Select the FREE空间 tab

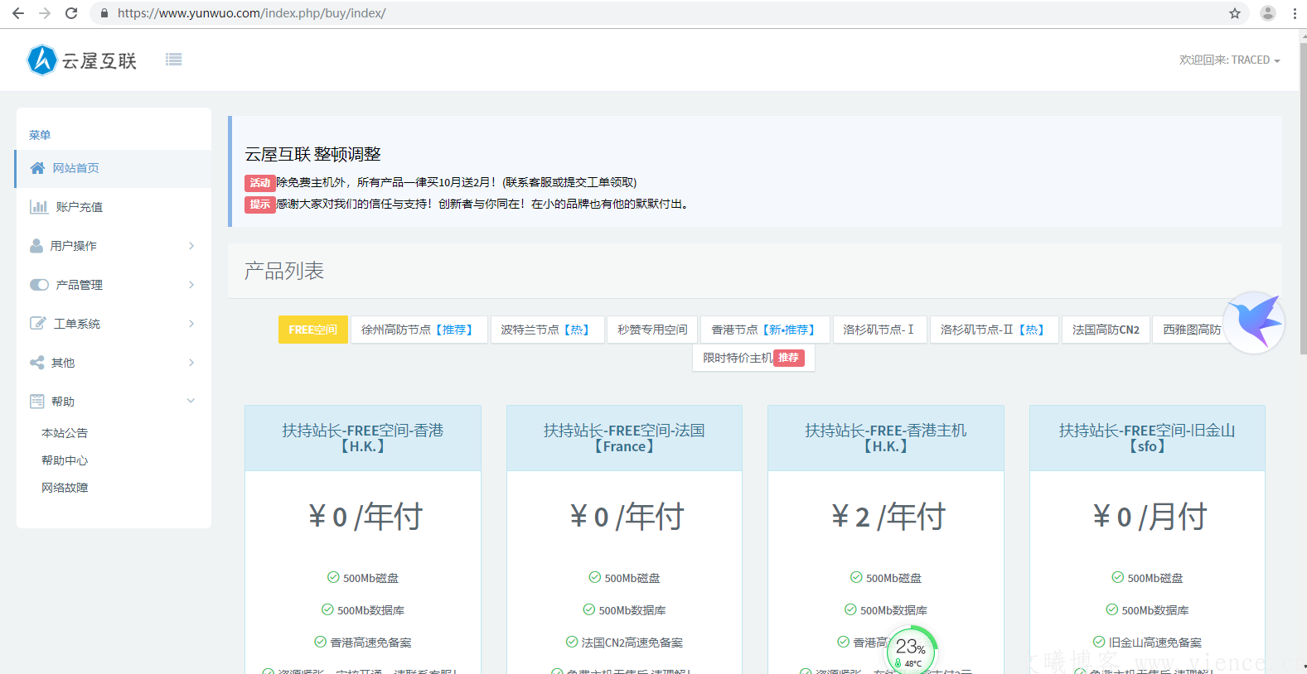[312, 330]
